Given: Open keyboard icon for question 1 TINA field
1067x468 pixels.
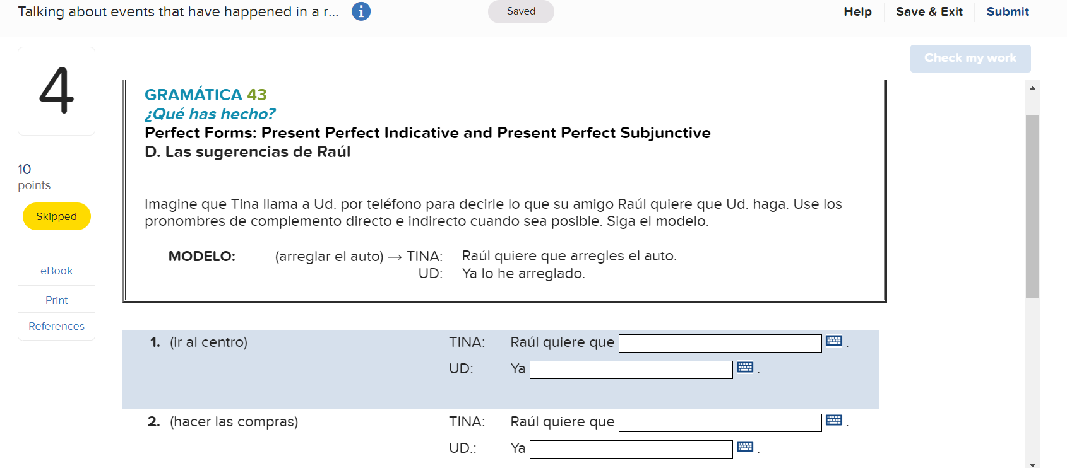Looking at the screenshot, I should click(x=834, y=341).
